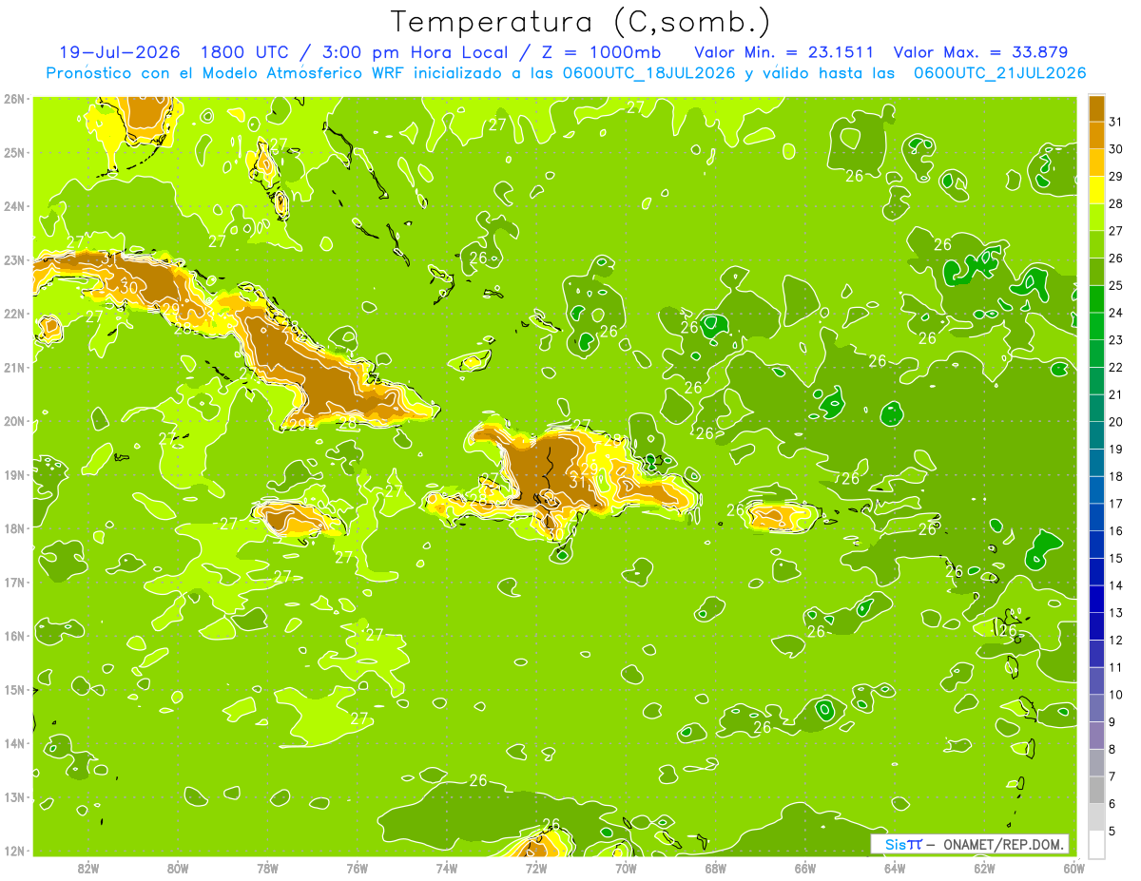Click the 'Temperatura (C,somb.)' chart title
This screenshot has width=1141, height=881.
point(580,22)
